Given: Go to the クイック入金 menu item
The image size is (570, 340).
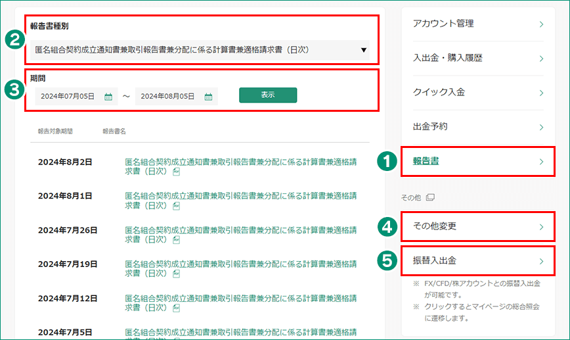Looking at the screenshot, I should (x=478, y=93).
